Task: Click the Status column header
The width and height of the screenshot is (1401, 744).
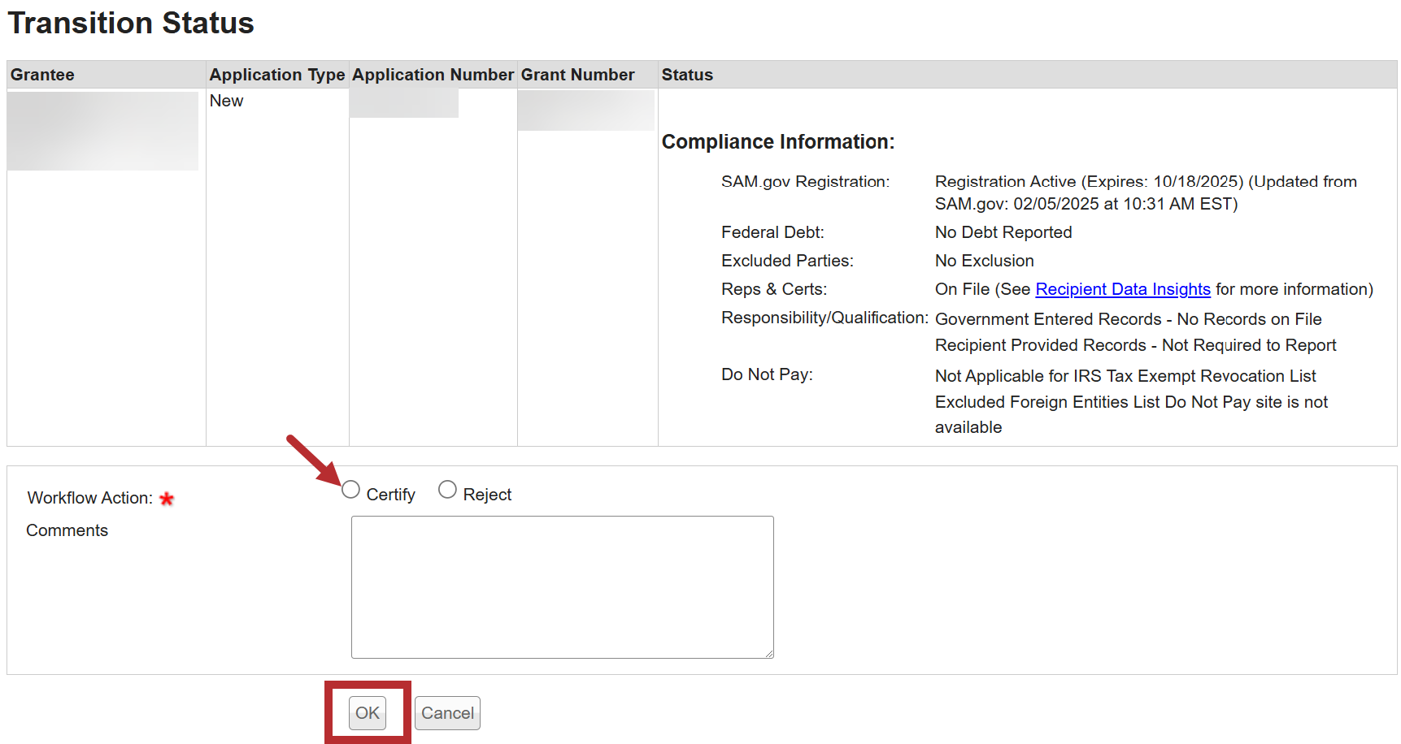Action: 687,75
